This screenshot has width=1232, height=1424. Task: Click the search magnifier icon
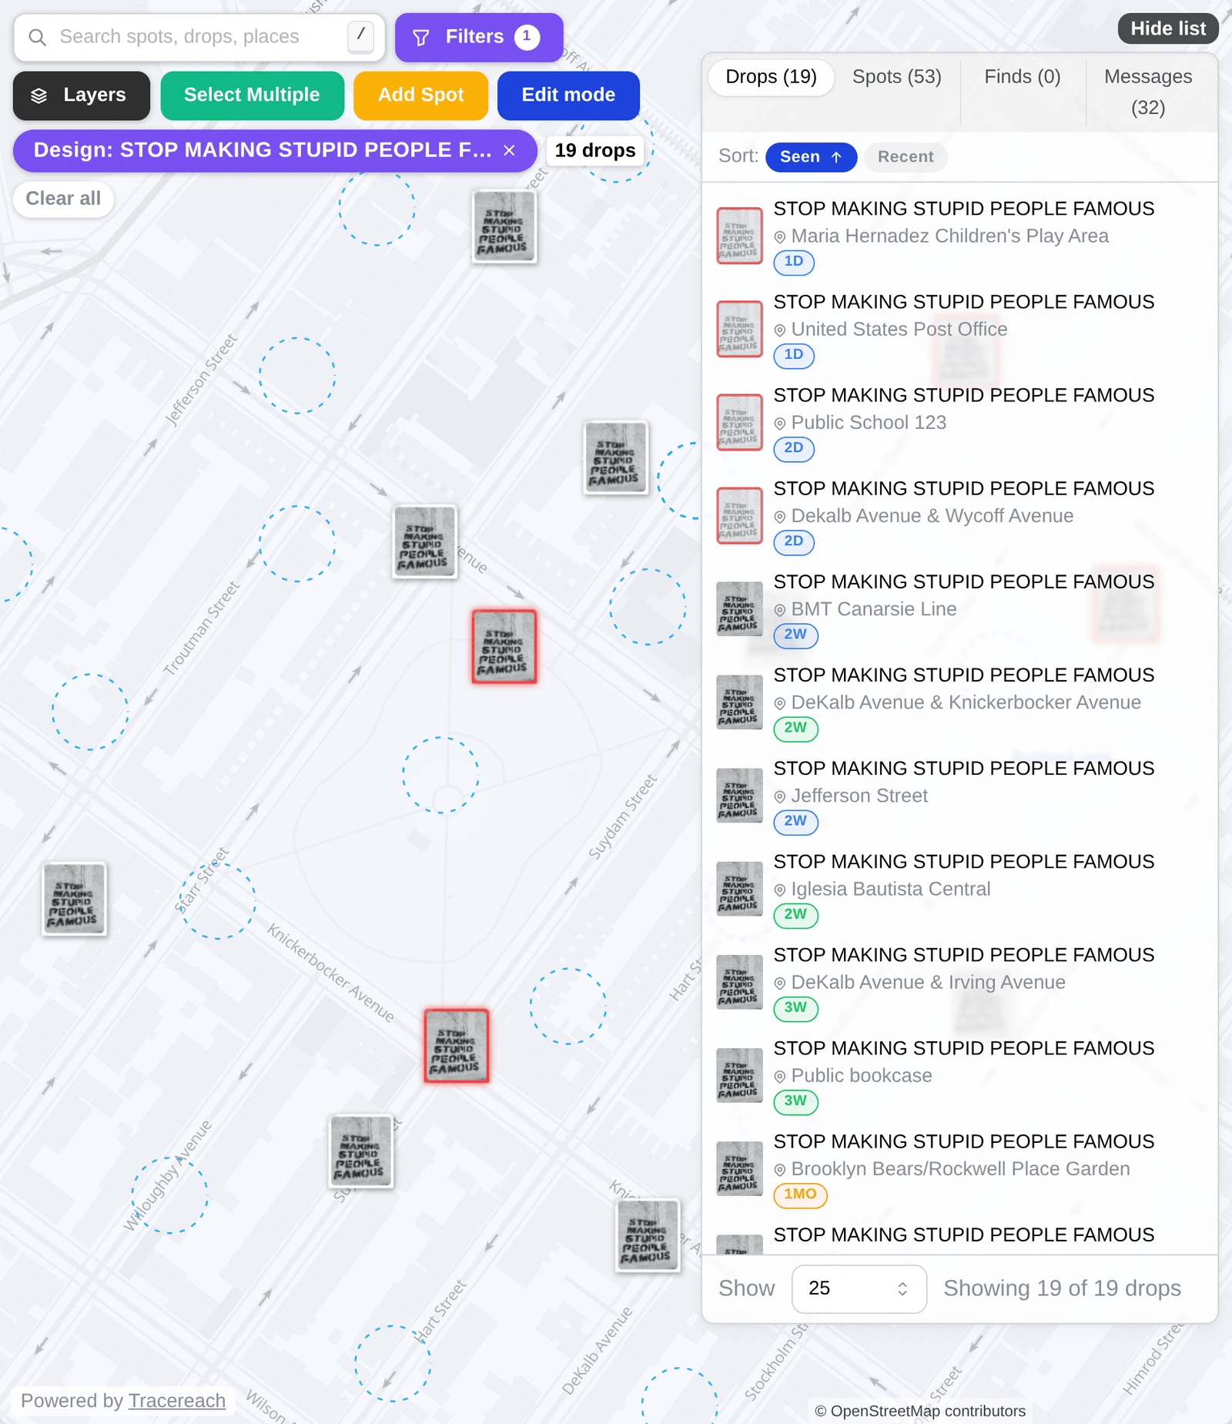37,37
